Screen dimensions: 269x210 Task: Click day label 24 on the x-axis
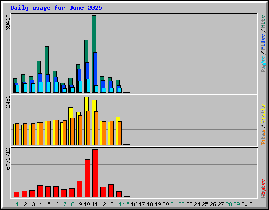click(197, 204)
